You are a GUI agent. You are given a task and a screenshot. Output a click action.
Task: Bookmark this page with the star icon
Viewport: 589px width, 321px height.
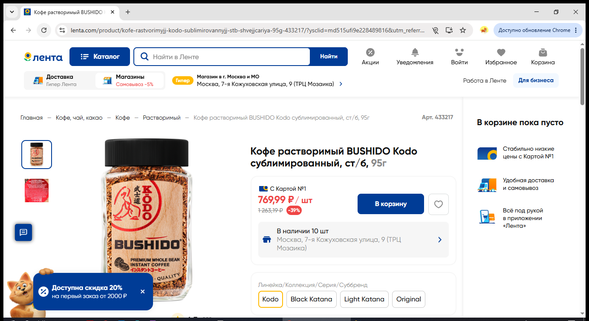463,30
